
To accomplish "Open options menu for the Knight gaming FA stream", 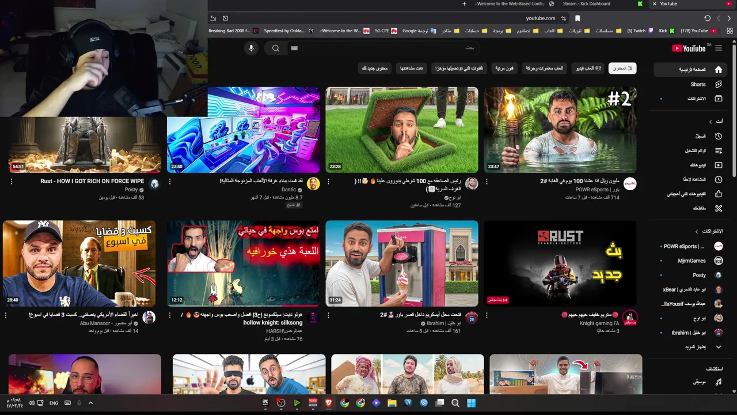I will pos(487,315).
